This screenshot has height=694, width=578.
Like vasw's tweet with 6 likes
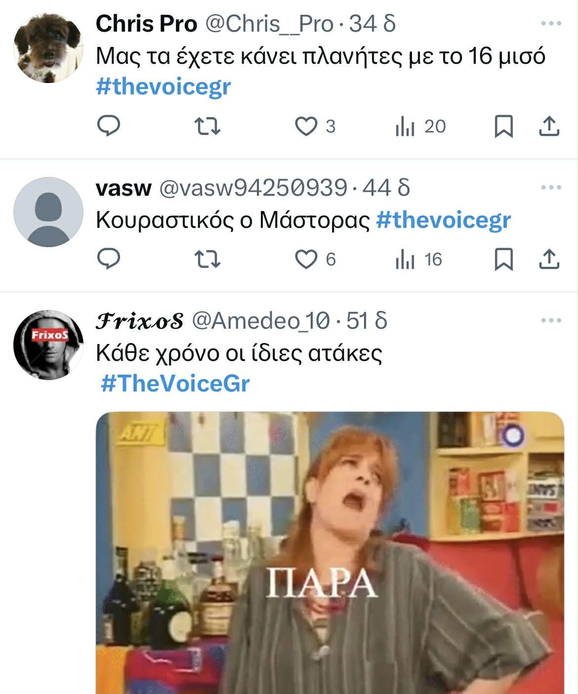(315, 259)
